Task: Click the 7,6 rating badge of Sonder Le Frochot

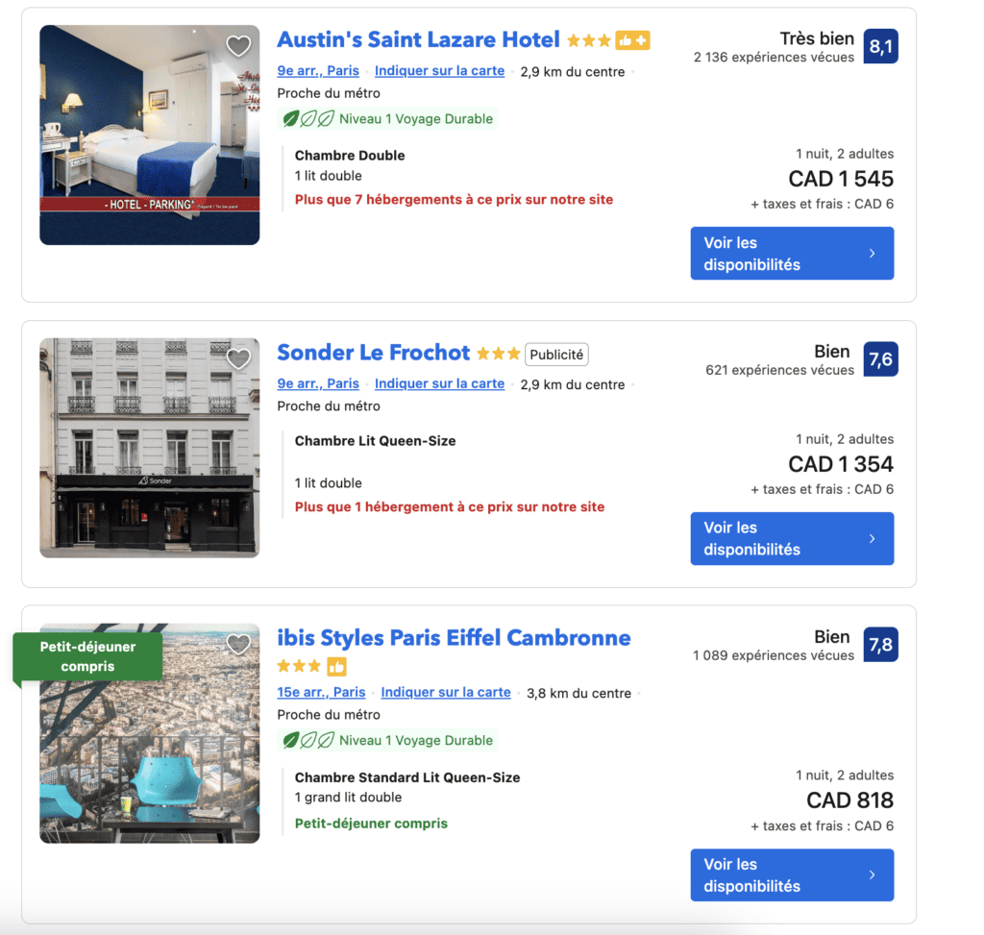Action: click(x=881, y=358)
